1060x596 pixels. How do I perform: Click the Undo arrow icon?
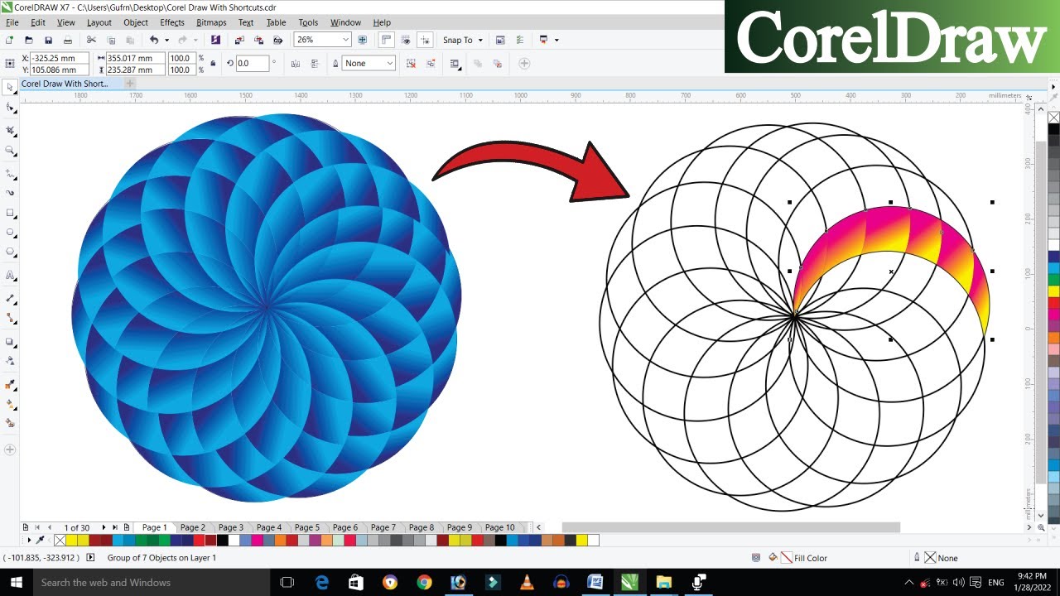click(x=153, y=40)
